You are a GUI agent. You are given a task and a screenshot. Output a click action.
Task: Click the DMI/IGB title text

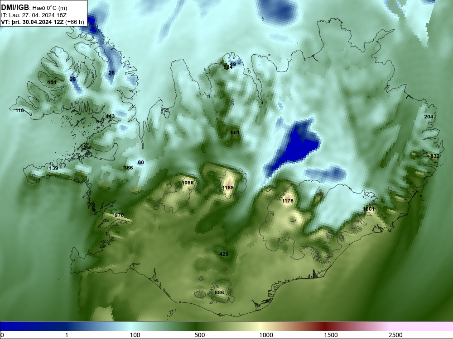click(x=15, y=8)
